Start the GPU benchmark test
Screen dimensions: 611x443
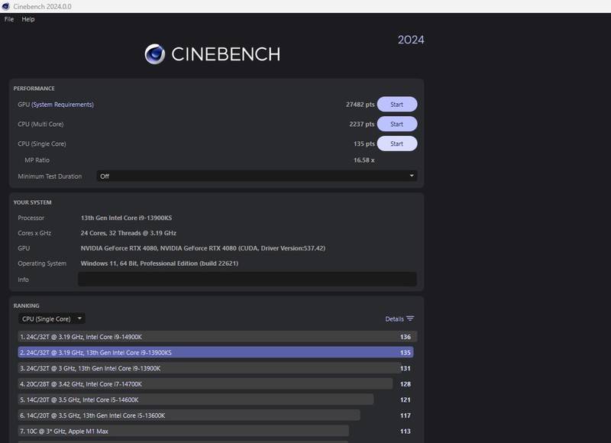click(x=397, y=105)
